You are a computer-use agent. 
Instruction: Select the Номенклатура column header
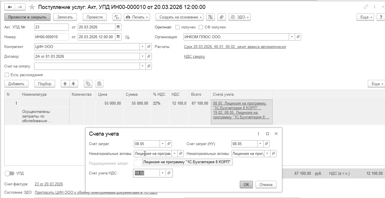pos(45,94)
